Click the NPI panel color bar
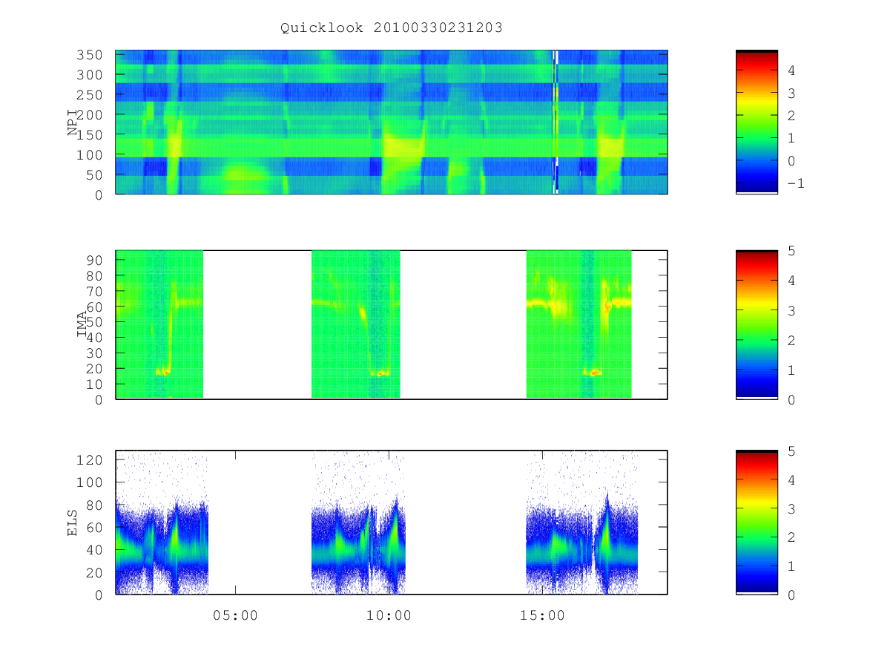Viewport: 890px width, 668px height. pyautogui.click(x=756, y=122)
